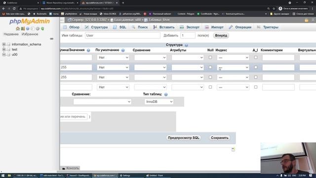The width and height of the screenshot is (316, 178).
Task: Toggle Null checkbox in second row
Action: pyautogui.click(x=210, y=67)
